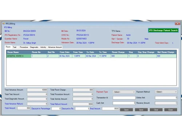182x136 pixels.
Task: Click the IPD_Billing window icon
Action: tap(4, 24)
